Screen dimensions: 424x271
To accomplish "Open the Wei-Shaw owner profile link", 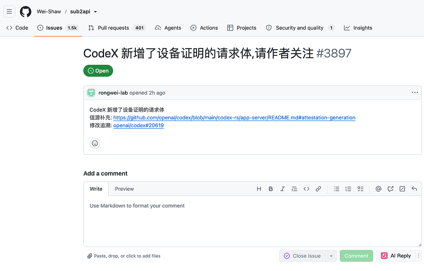I will pos(49,12).
